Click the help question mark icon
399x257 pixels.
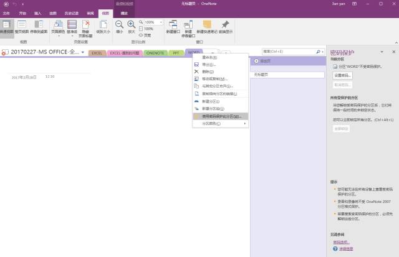335,249
